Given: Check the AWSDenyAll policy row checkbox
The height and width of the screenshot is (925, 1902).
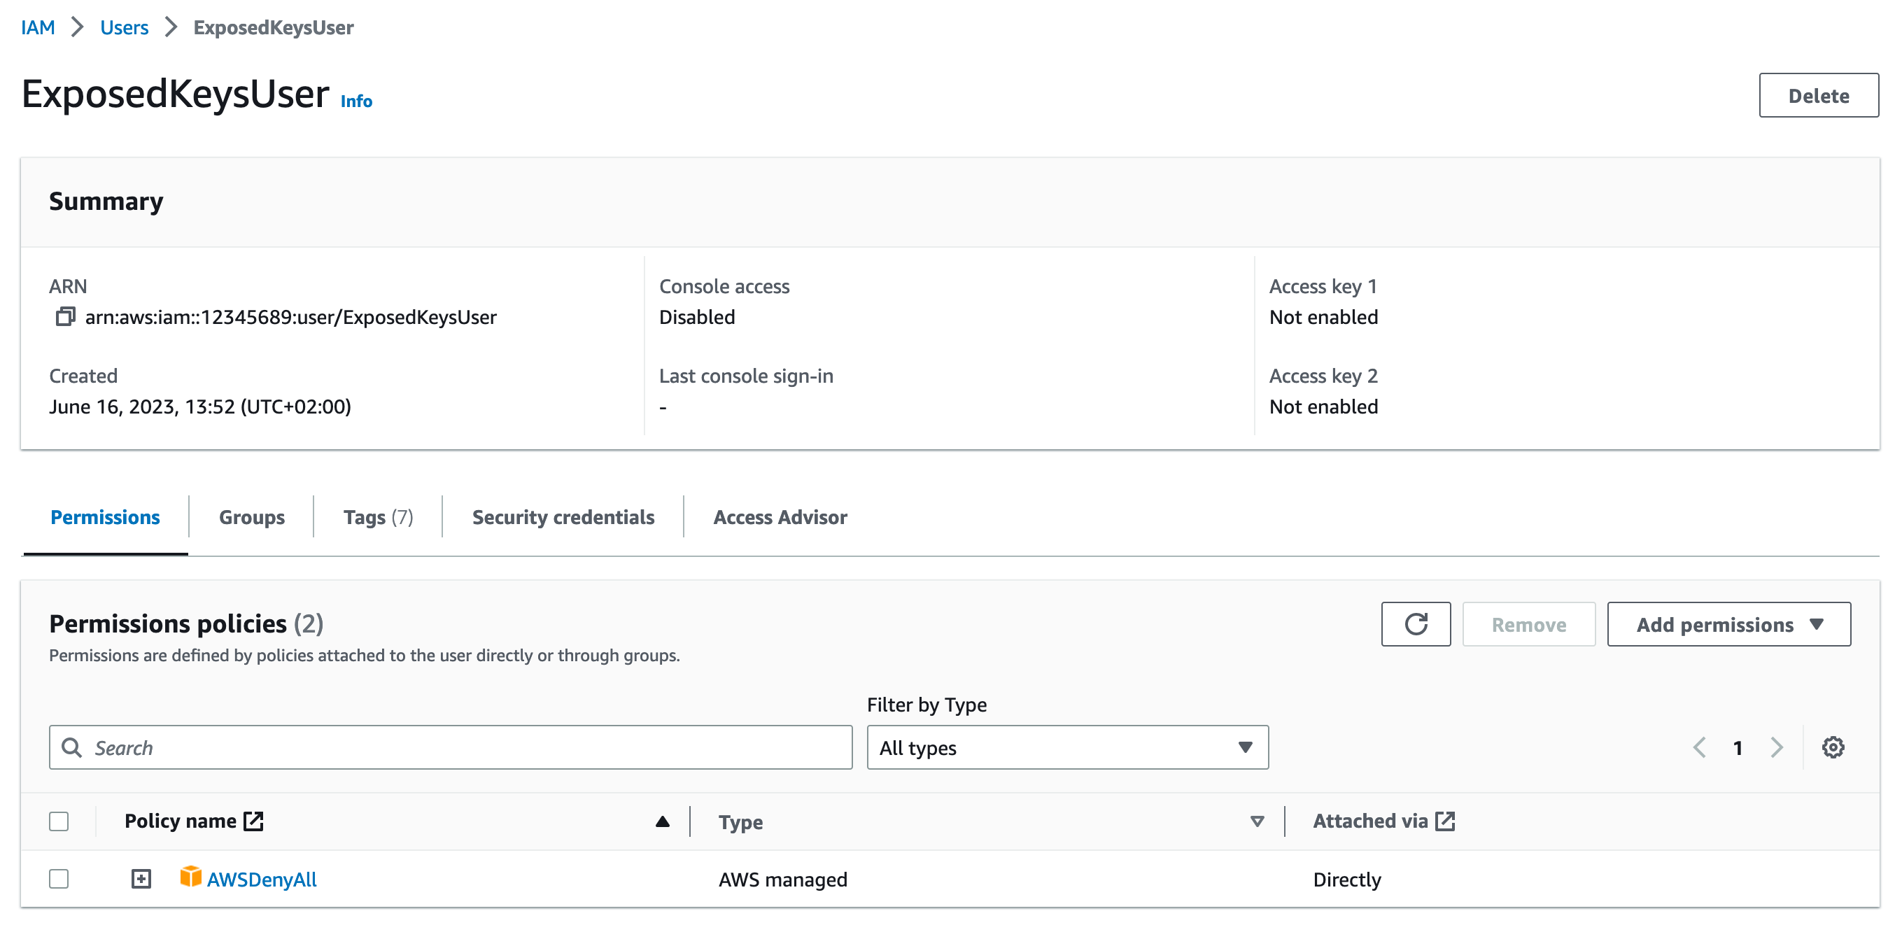Looking at the screenshot, I should click(x=58, y=879).
